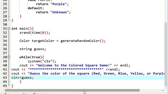The height and width of the screenshot is (94, 168).
Task: Click the horizontal scrollbar left arrow
Action: tap(4, 90)
